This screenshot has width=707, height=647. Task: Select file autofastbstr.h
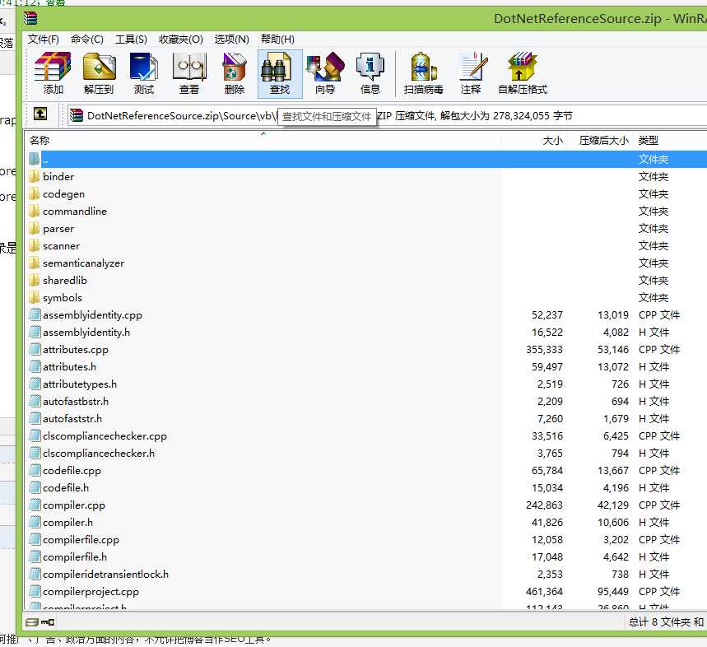tap(75, 402)
